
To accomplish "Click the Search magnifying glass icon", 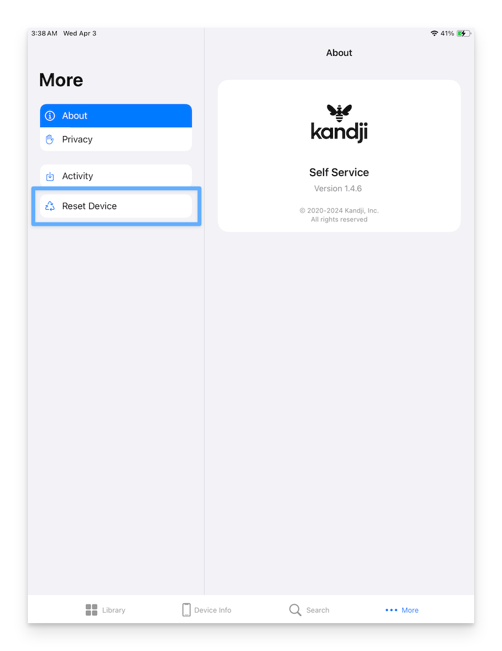I will [295, 610].
